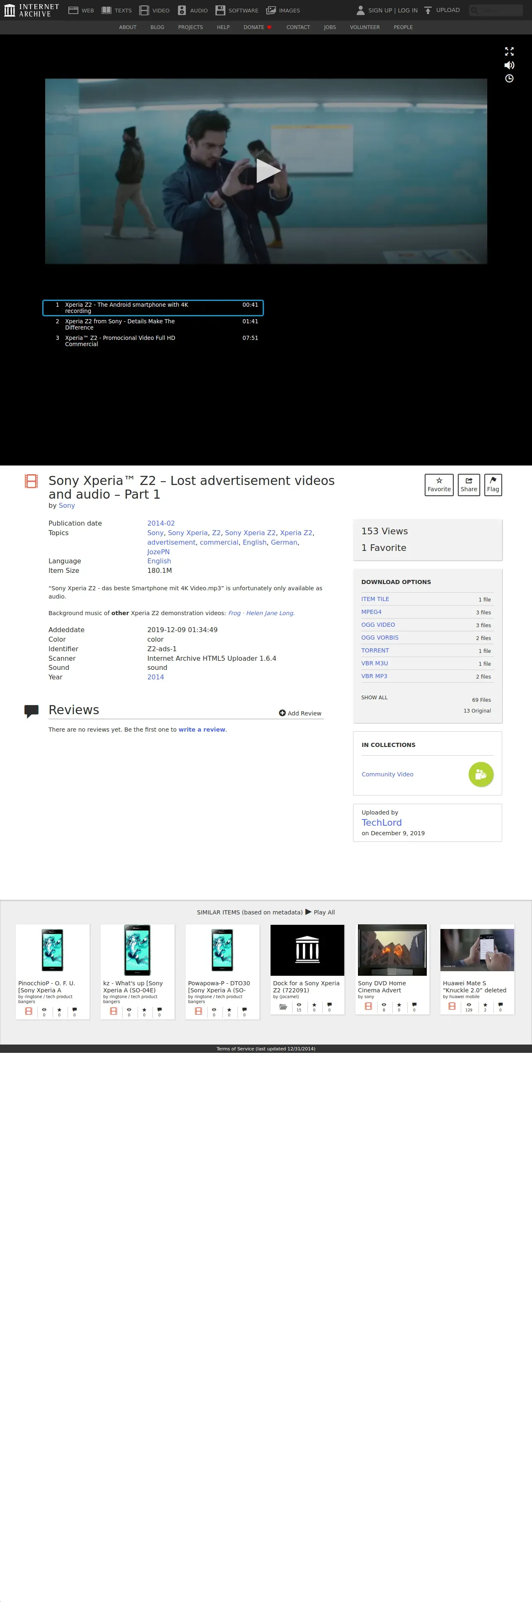Focus the search field in top bar

click(496, 11)
